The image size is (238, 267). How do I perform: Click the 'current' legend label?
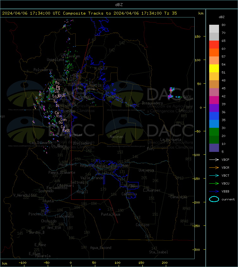[228, 199]
